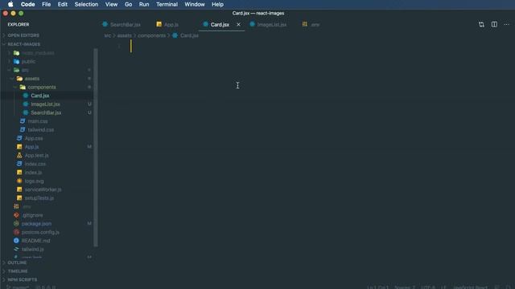The height and width of the screenshot is (289, 515).
Task: Open the View menu
Action: [x=111, y=4]
